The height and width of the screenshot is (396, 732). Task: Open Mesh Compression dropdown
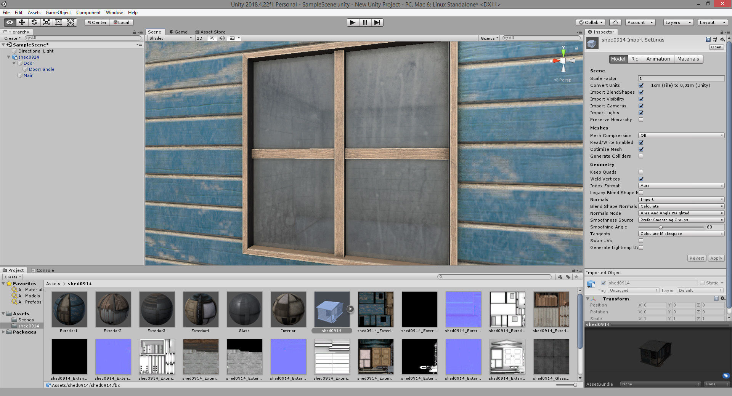(681, 136)
